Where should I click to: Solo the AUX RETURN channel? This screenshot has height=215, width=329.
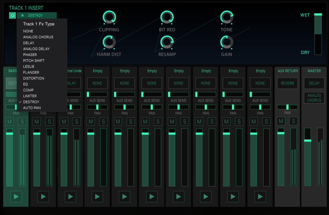tap(294, 121)
